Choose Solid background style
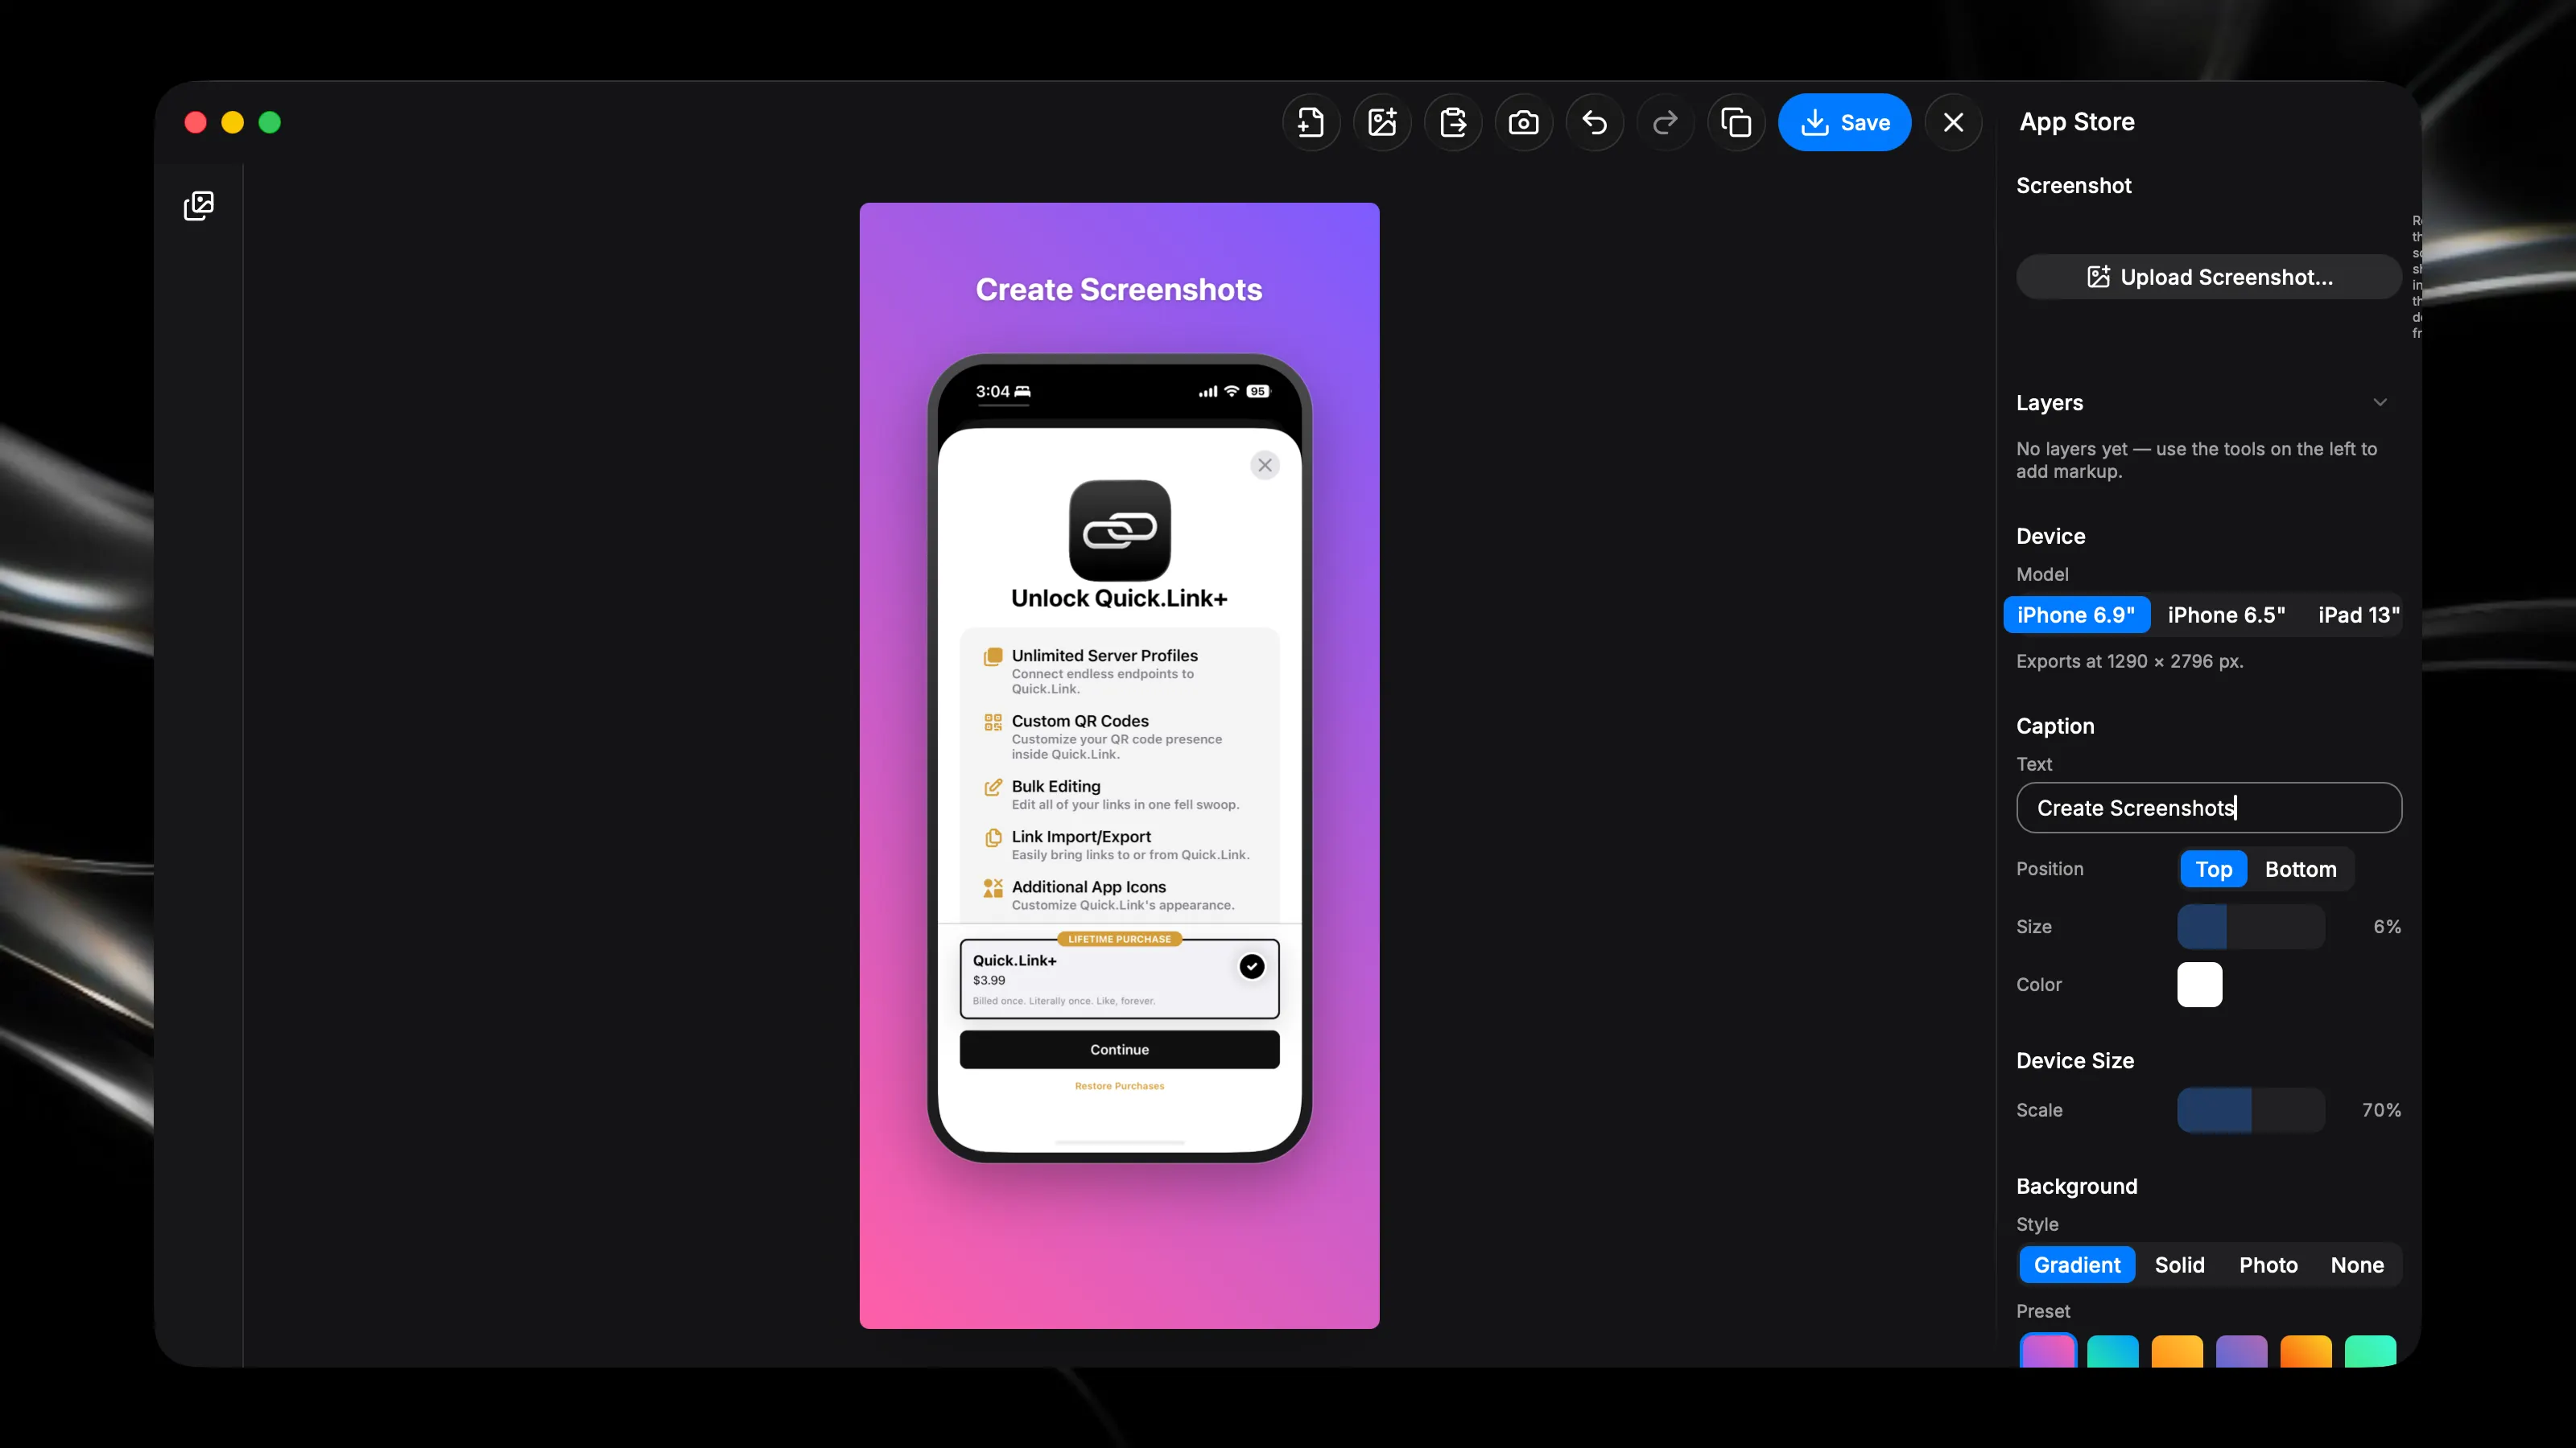Viewport: 2576px width, 1448px height. (2179, 1265)
